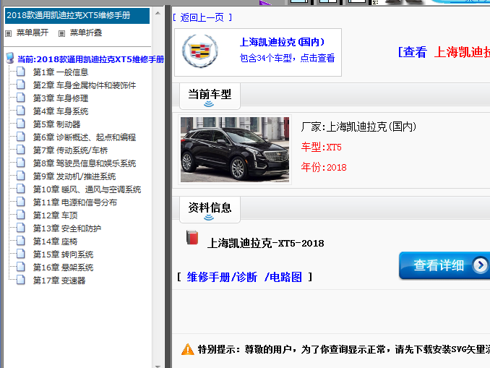The width and height of the screenshot is (490, 368).
Task: Click the 年份:2018 text
Action: pyautogui.click(x=324, y=167)
